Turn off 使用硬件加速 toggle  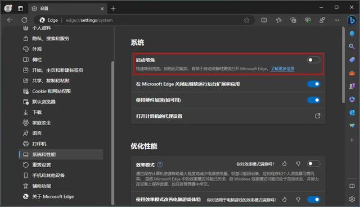[313, 100]
